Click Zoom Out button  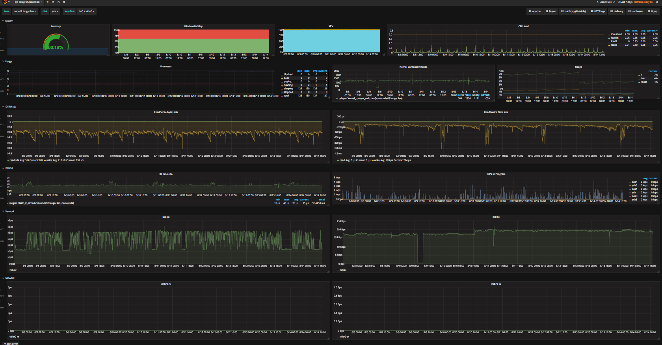pyautogui.click(x=606, y=2)
